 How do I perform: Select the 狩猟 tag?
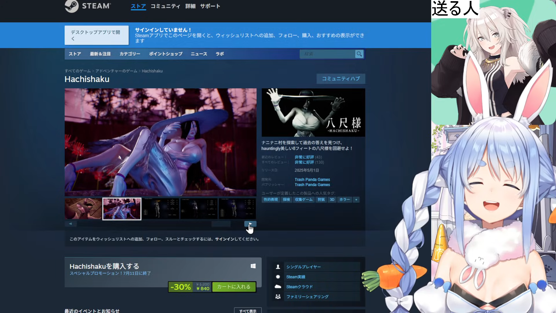pyautogui.click(x=321, y=200)
